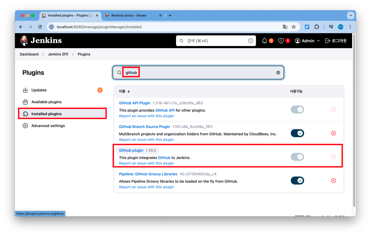
Task: Open GitHub Branch Source Plugin link
Action: tap(144, 127)
